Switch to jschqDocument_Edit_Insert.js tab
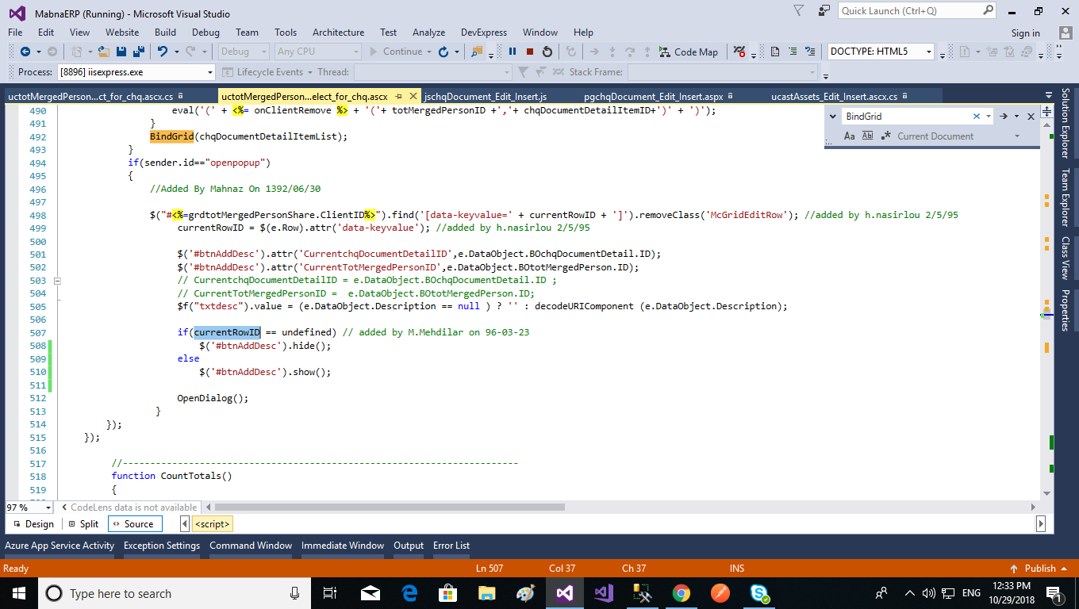Viewport: 1079px width, 609px height. point(486,96)
